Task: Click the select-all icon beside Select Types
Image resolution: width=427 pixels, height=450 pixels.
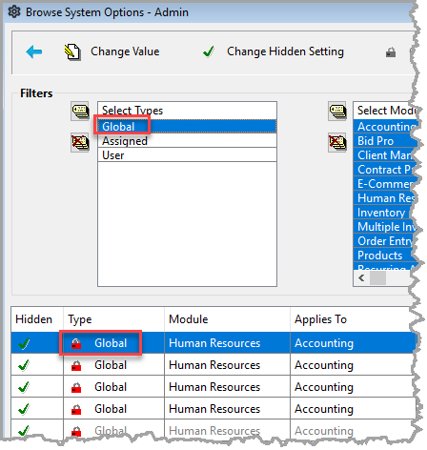Action: point(80,112)
